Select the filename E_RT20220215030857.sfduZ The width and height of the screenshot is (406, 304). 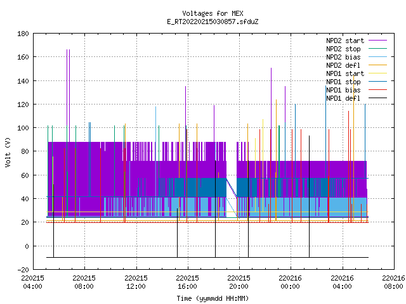point(213,22)
